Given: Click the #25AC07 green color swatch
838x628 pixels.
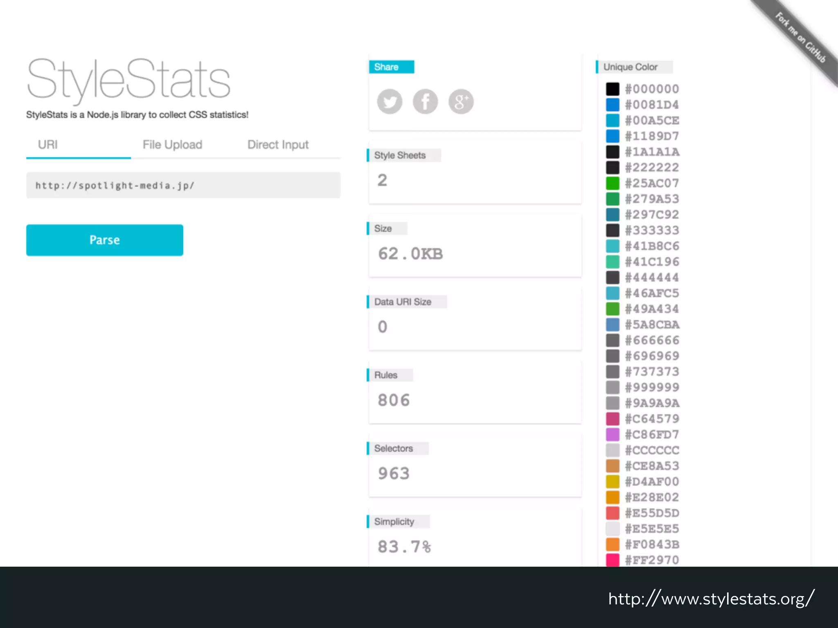Looking at the screenshot, I should tap(613, 183).
